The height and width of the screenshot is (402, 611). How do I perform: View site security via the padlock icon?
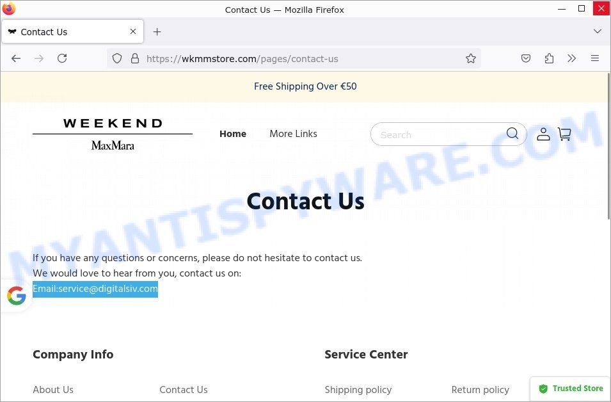[x=135, y=58]
